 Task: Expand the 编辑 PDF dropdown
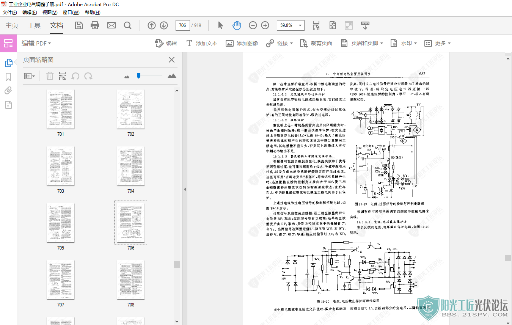(36, 43)
